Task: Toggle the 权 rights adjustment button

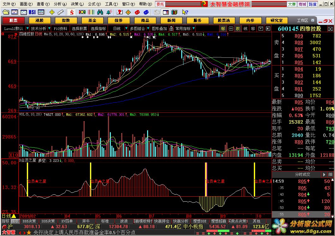Action: (x=238, y=28)
